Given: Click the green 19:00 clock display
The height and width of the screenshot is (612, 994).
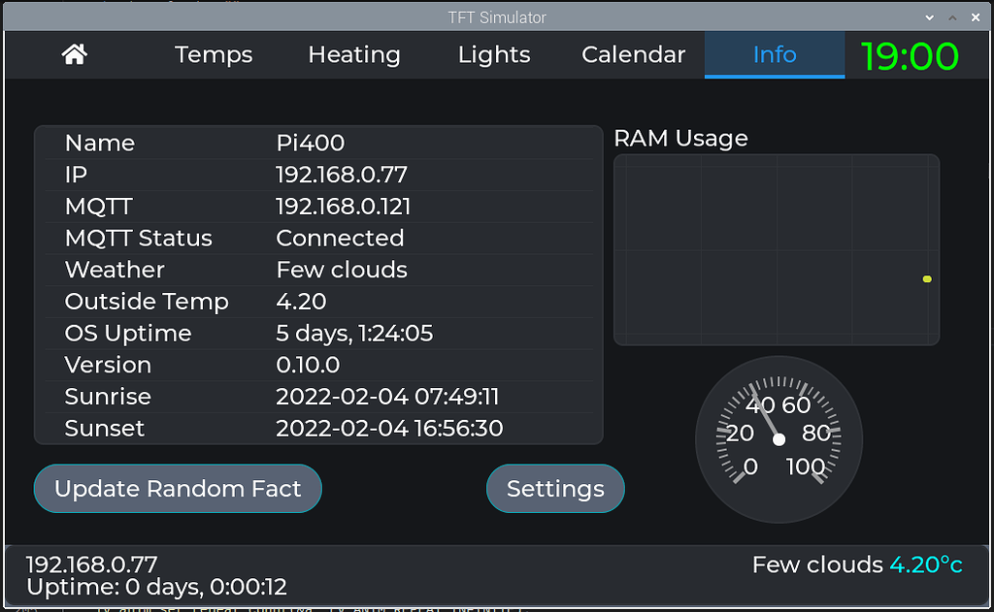Looking at the screenshot, I should (910, 55).
